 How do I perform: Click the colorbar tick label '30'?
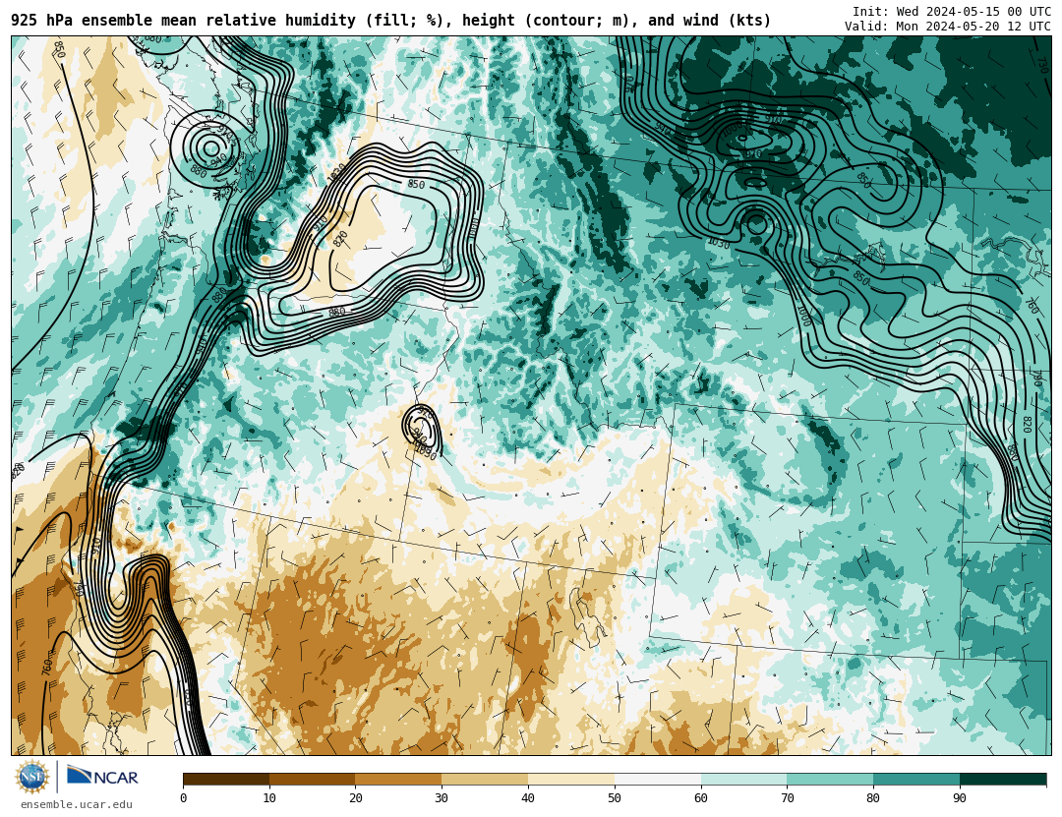[x=442, y=798]
